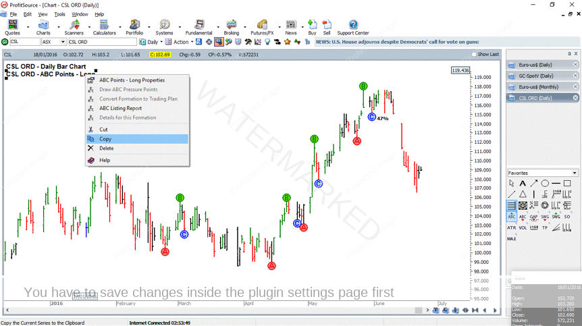This screenshot has height=326, width=582.
Task: Select the MAE tool in palette
Action: (512, 239)
